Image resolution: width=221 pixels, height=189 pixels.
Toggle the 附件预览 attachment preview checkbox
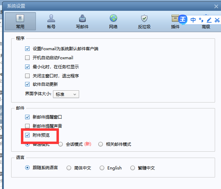point(28,135)
